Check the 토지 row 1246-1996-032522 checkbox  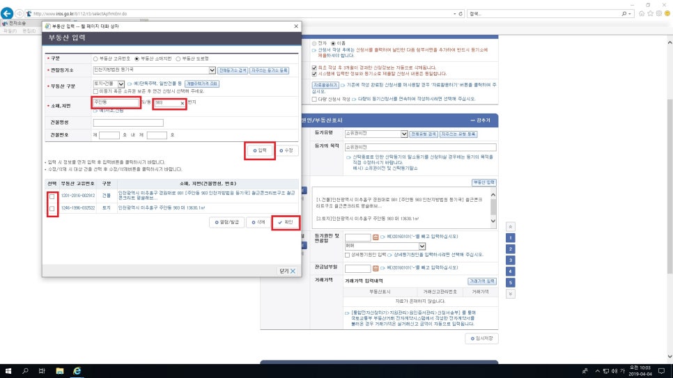(x=52, y=209)
